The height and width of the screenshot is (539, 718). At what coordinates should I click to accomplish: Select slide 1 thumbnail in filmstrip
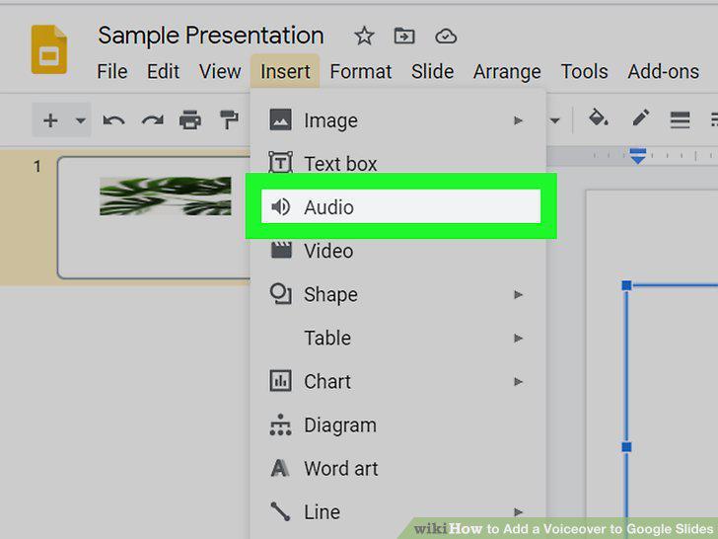click(x=154, y=217)
